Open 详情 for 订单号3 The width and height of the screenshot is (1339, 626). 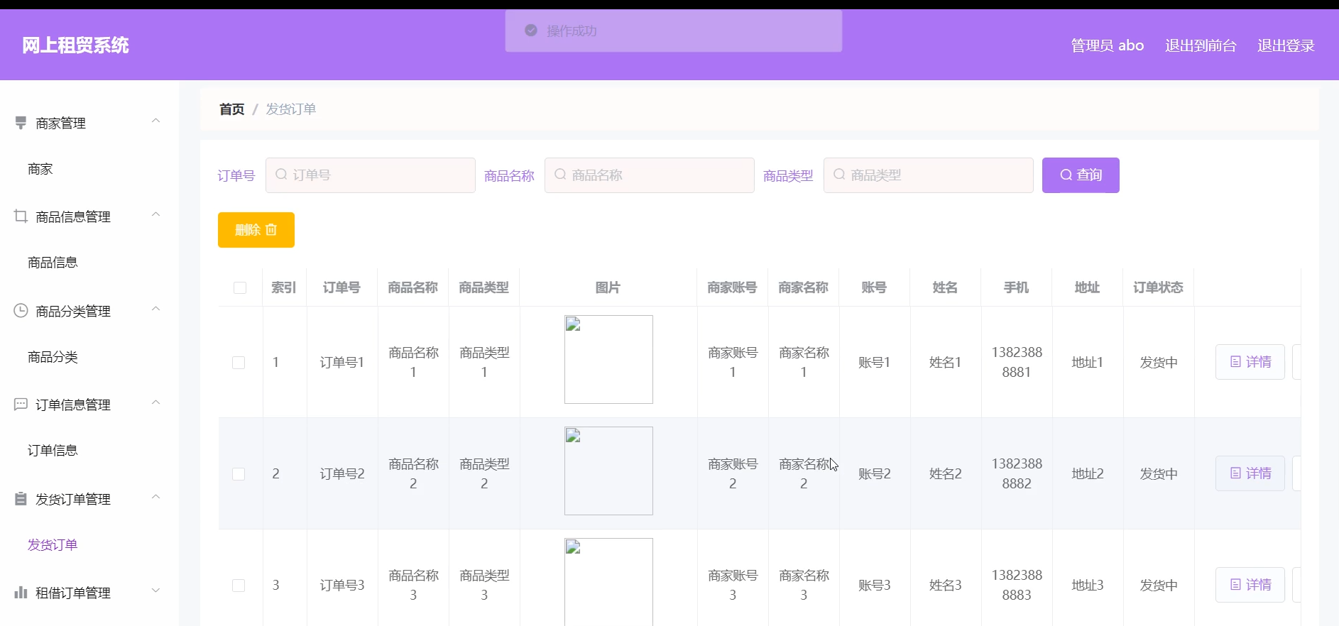pos(1250,585)
